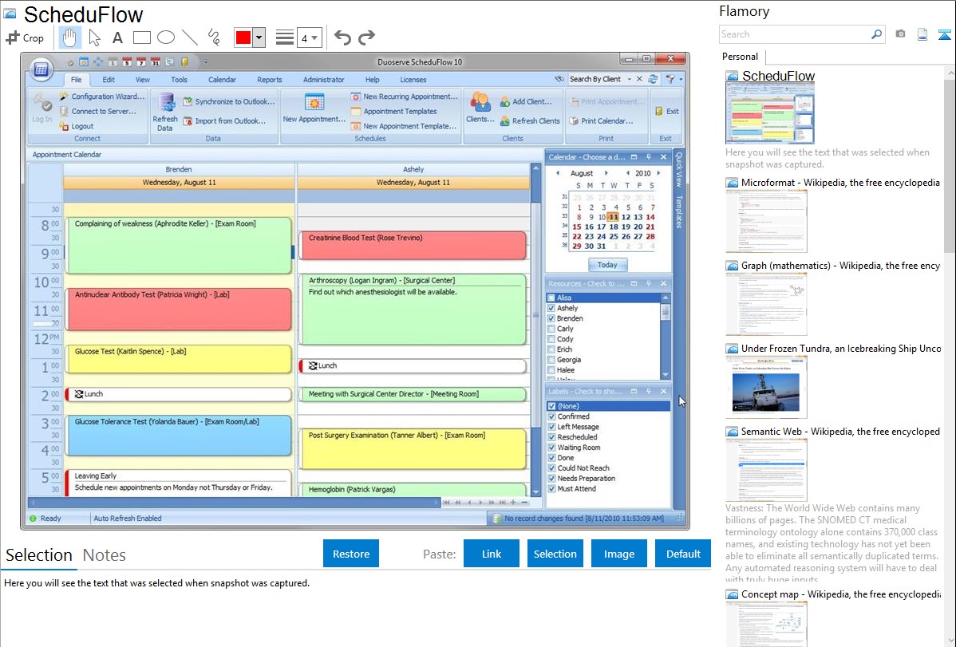
Task: Click the Default paste button
Action: [683, 554]
